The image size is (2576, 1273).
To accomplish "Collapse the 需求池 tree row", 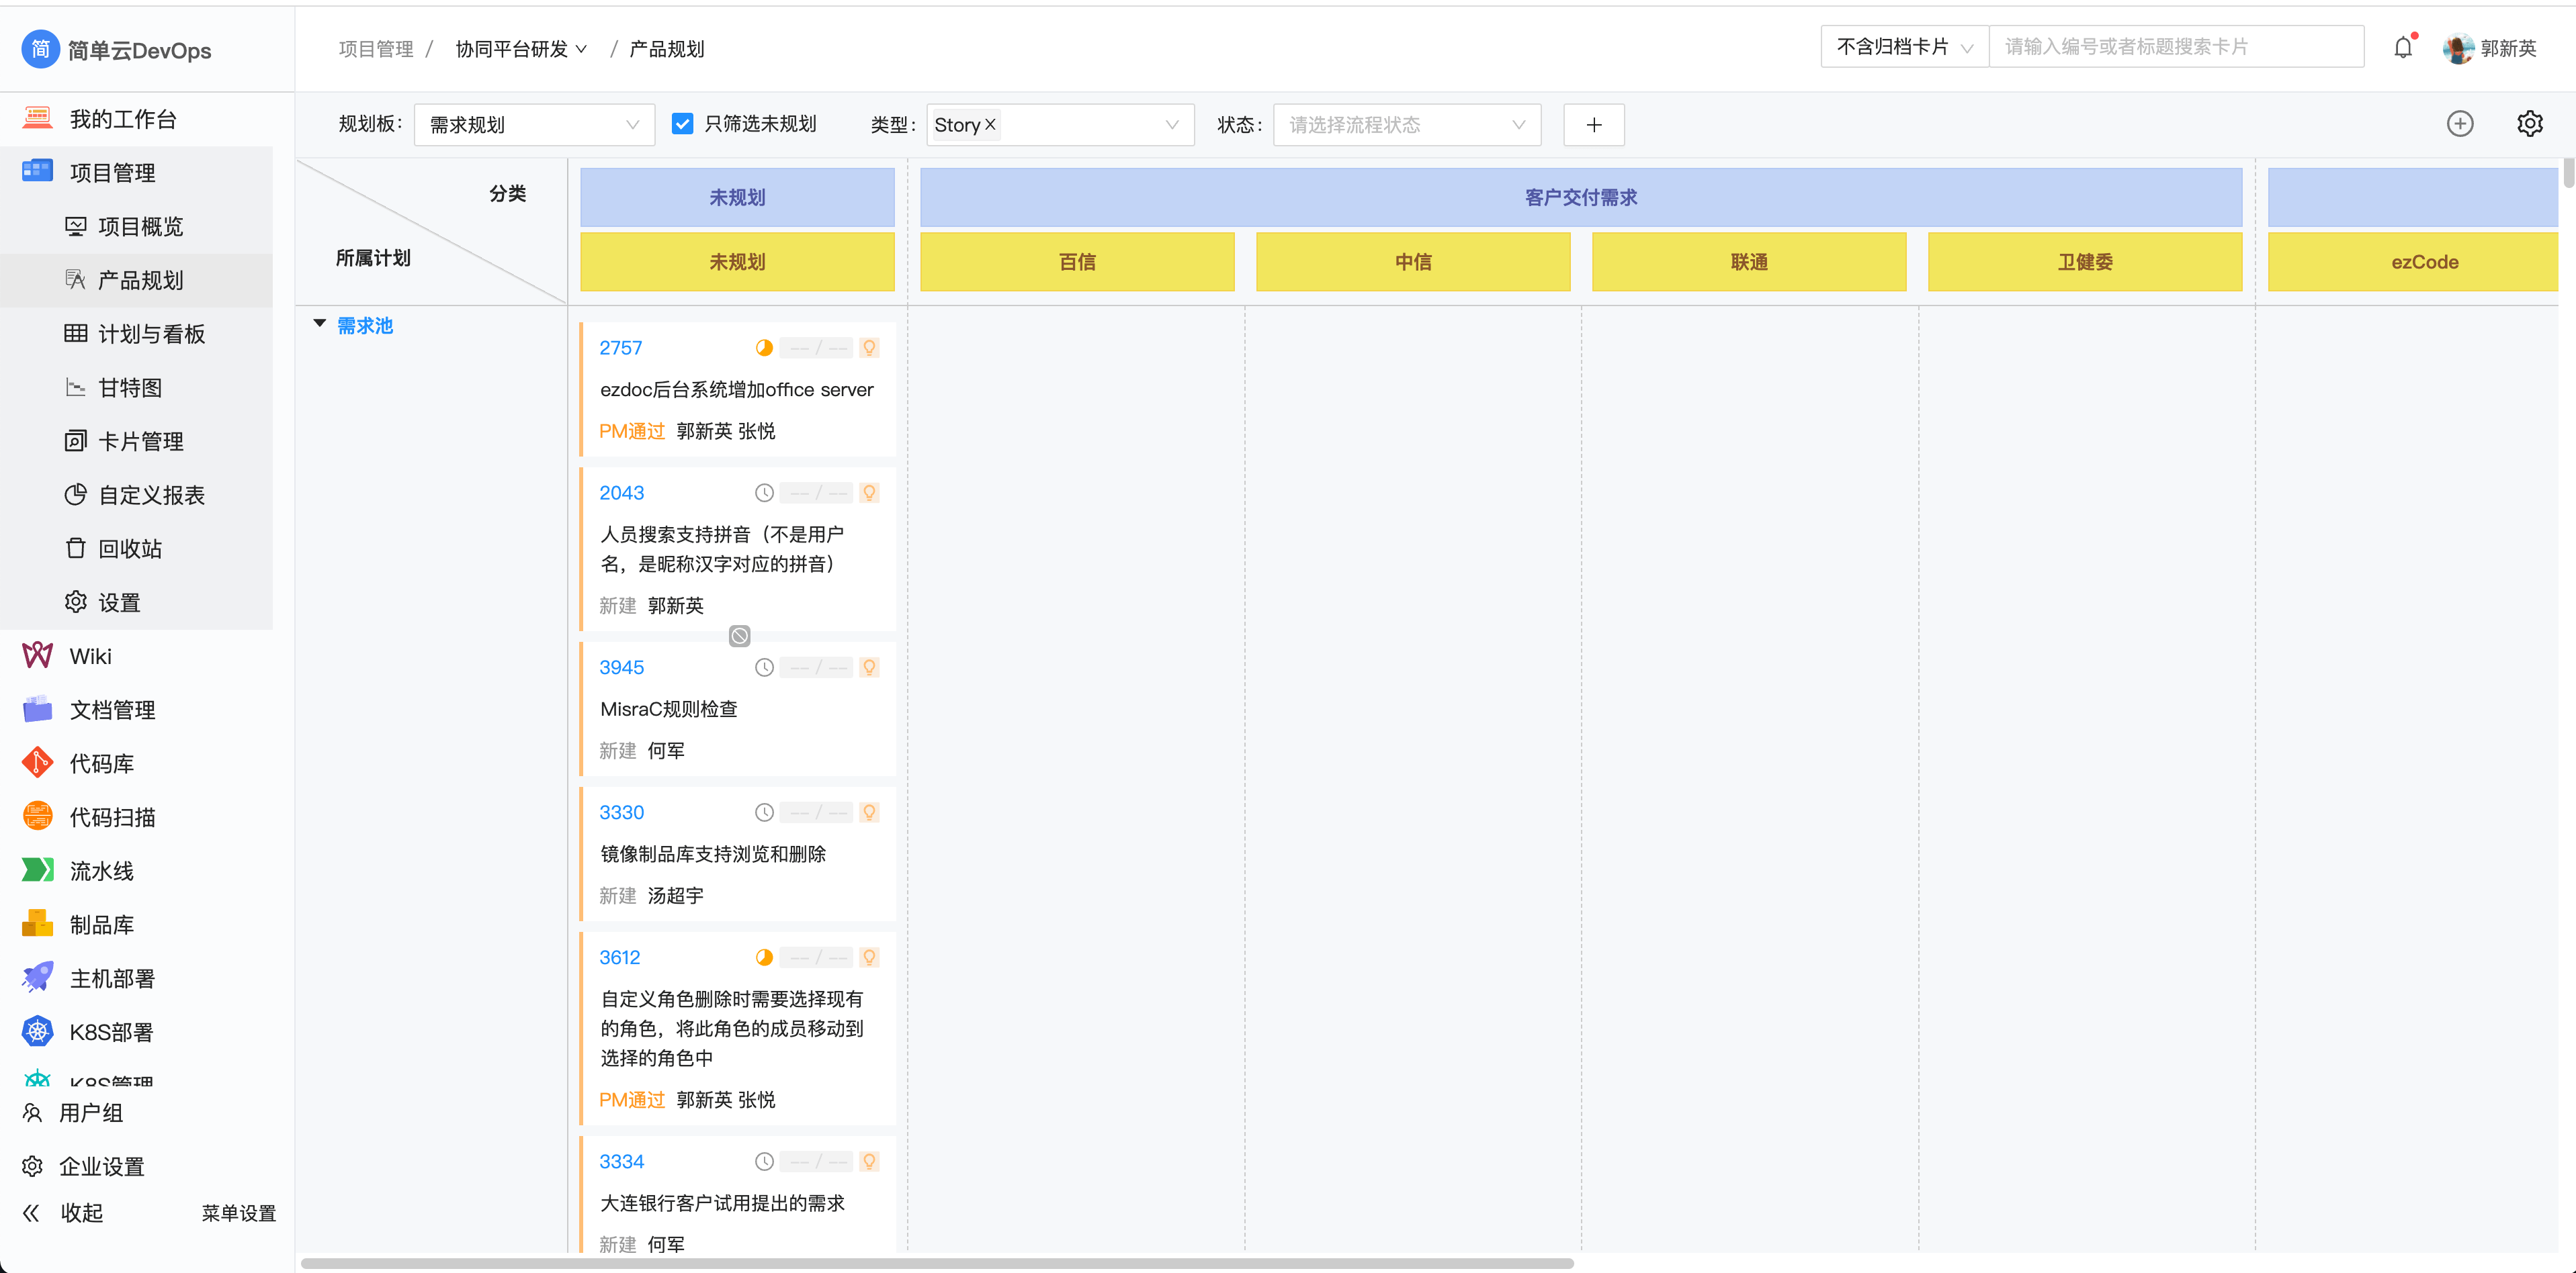I will 320,324.
